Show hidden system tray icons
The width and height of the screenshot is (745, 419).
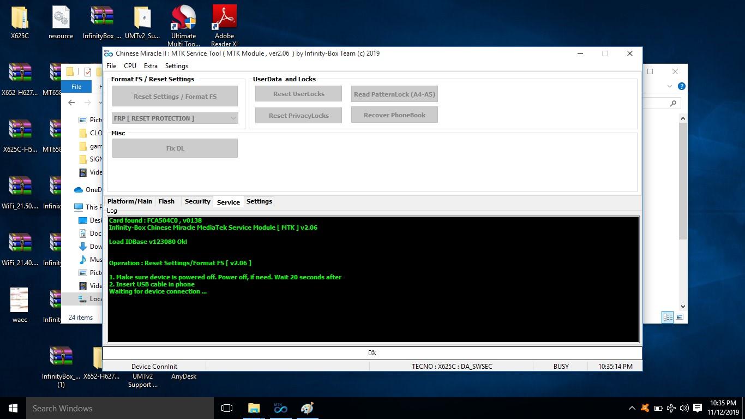pyautogui.click(x=632, y=408)
